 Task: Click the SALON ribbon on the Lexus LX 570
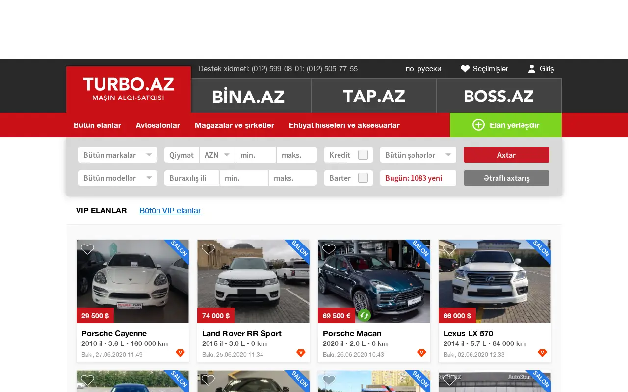tap(540, 250)
